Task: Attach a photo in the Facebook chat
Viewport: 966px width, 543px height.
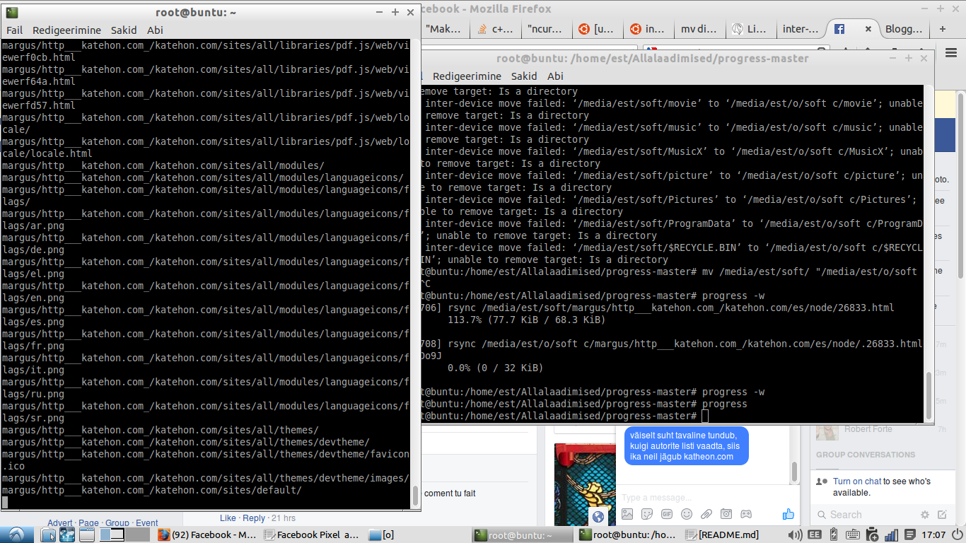Action: tap(627, 514)
